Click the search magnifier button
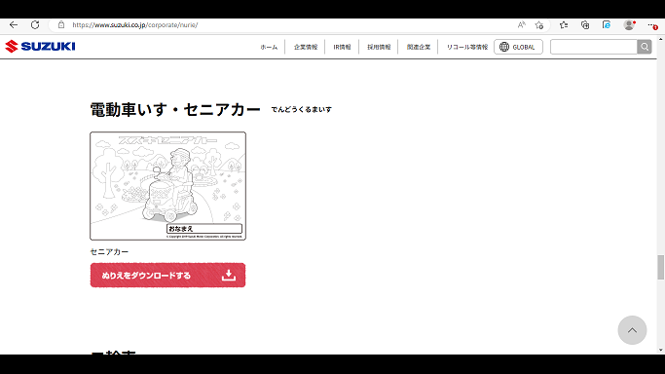This screenshot has height=374, width=665. click(645, 47)
